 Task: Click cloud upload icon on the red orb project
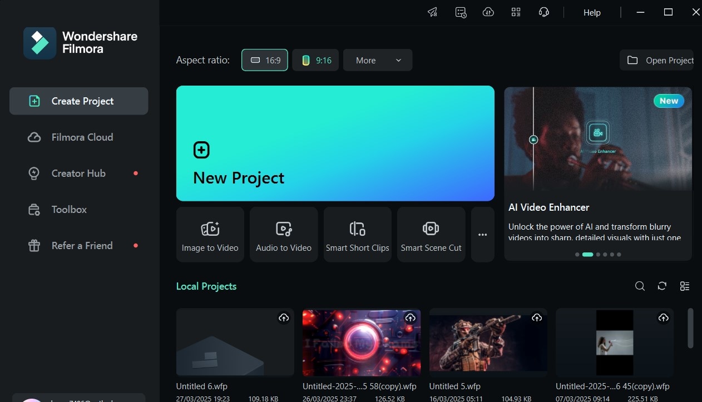[411, 317]
